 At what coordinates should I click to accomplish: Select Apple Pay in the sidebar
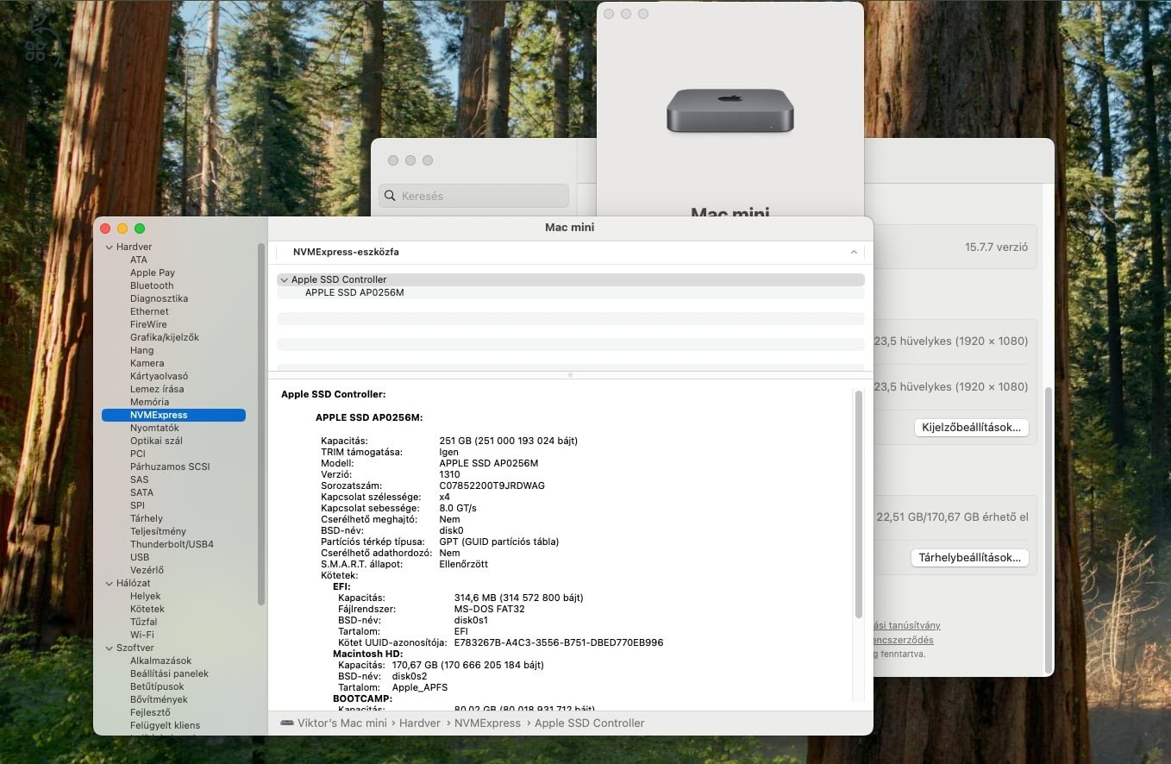tap(153, 272)
